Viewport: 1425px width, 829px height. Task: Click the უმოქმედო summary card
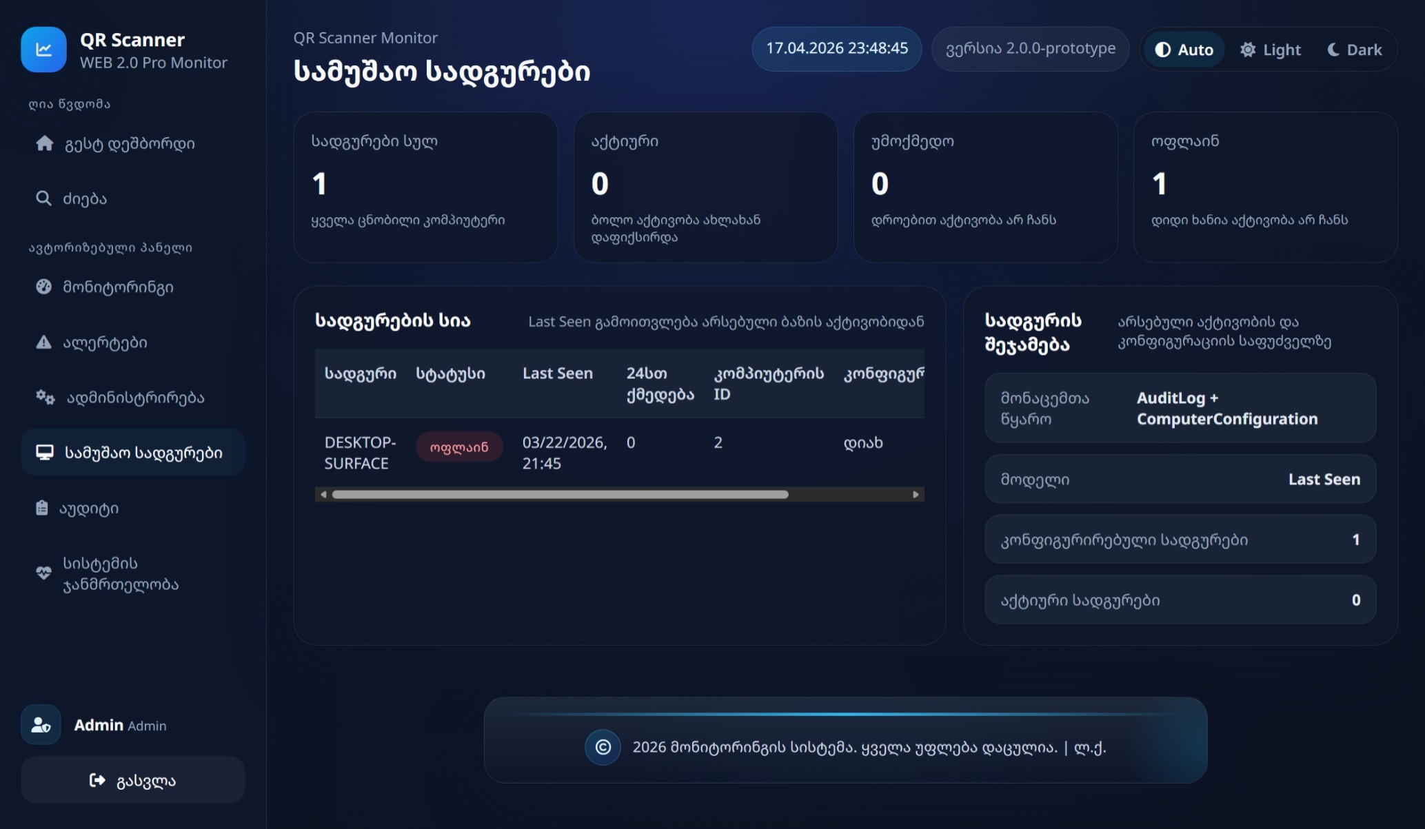click(x=985, y=187)
